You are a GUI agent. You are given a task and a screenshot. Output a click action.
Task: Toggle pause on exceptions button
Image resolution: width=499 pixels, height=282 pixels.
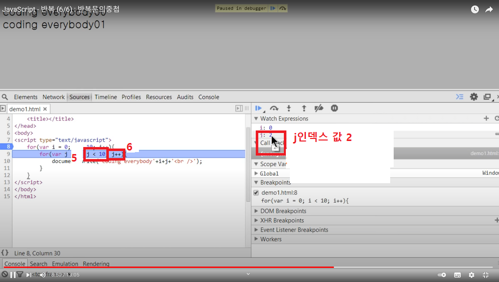click(x=334, y=108)
